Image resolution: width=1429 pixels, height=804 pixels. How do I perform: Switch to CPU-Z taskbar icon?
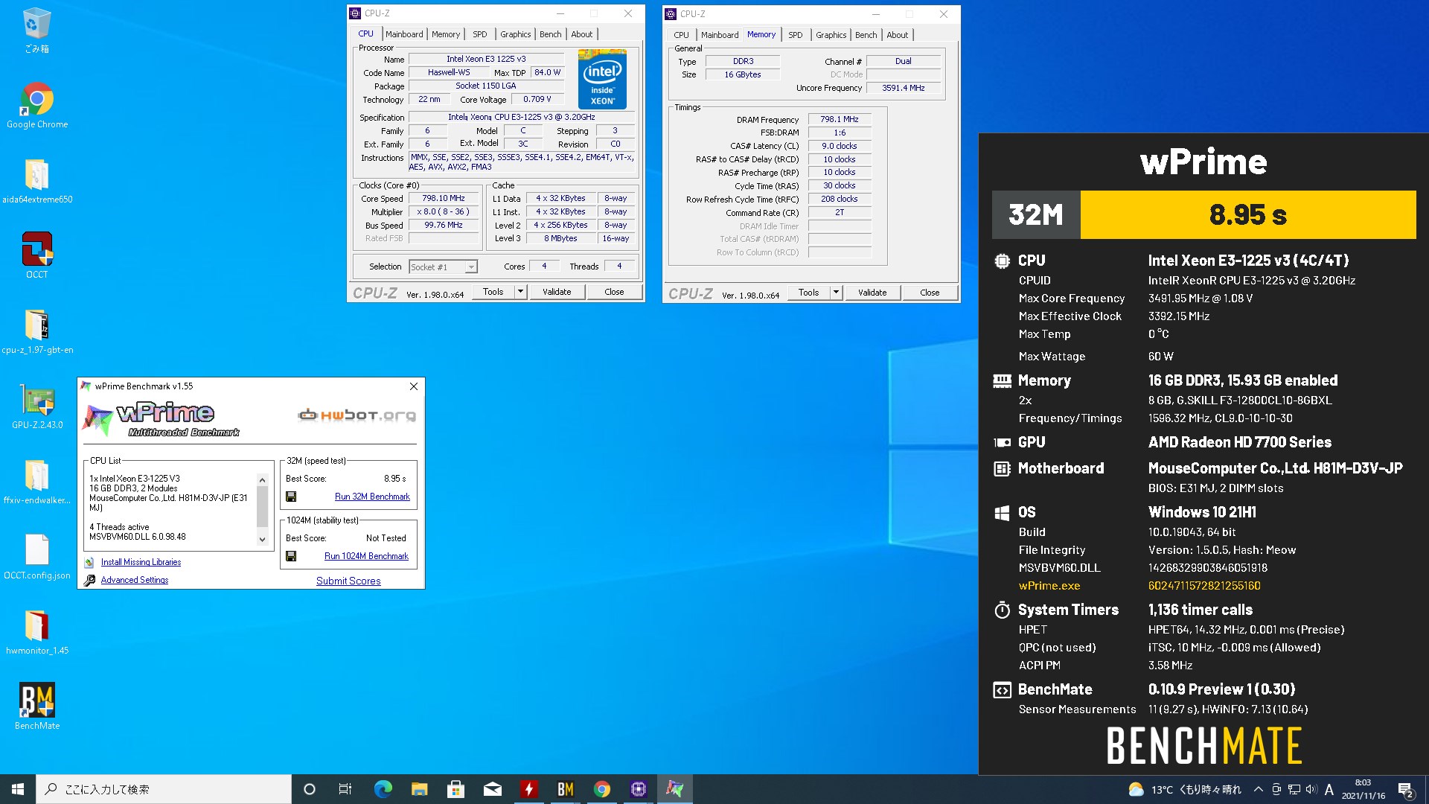[638, 789]
